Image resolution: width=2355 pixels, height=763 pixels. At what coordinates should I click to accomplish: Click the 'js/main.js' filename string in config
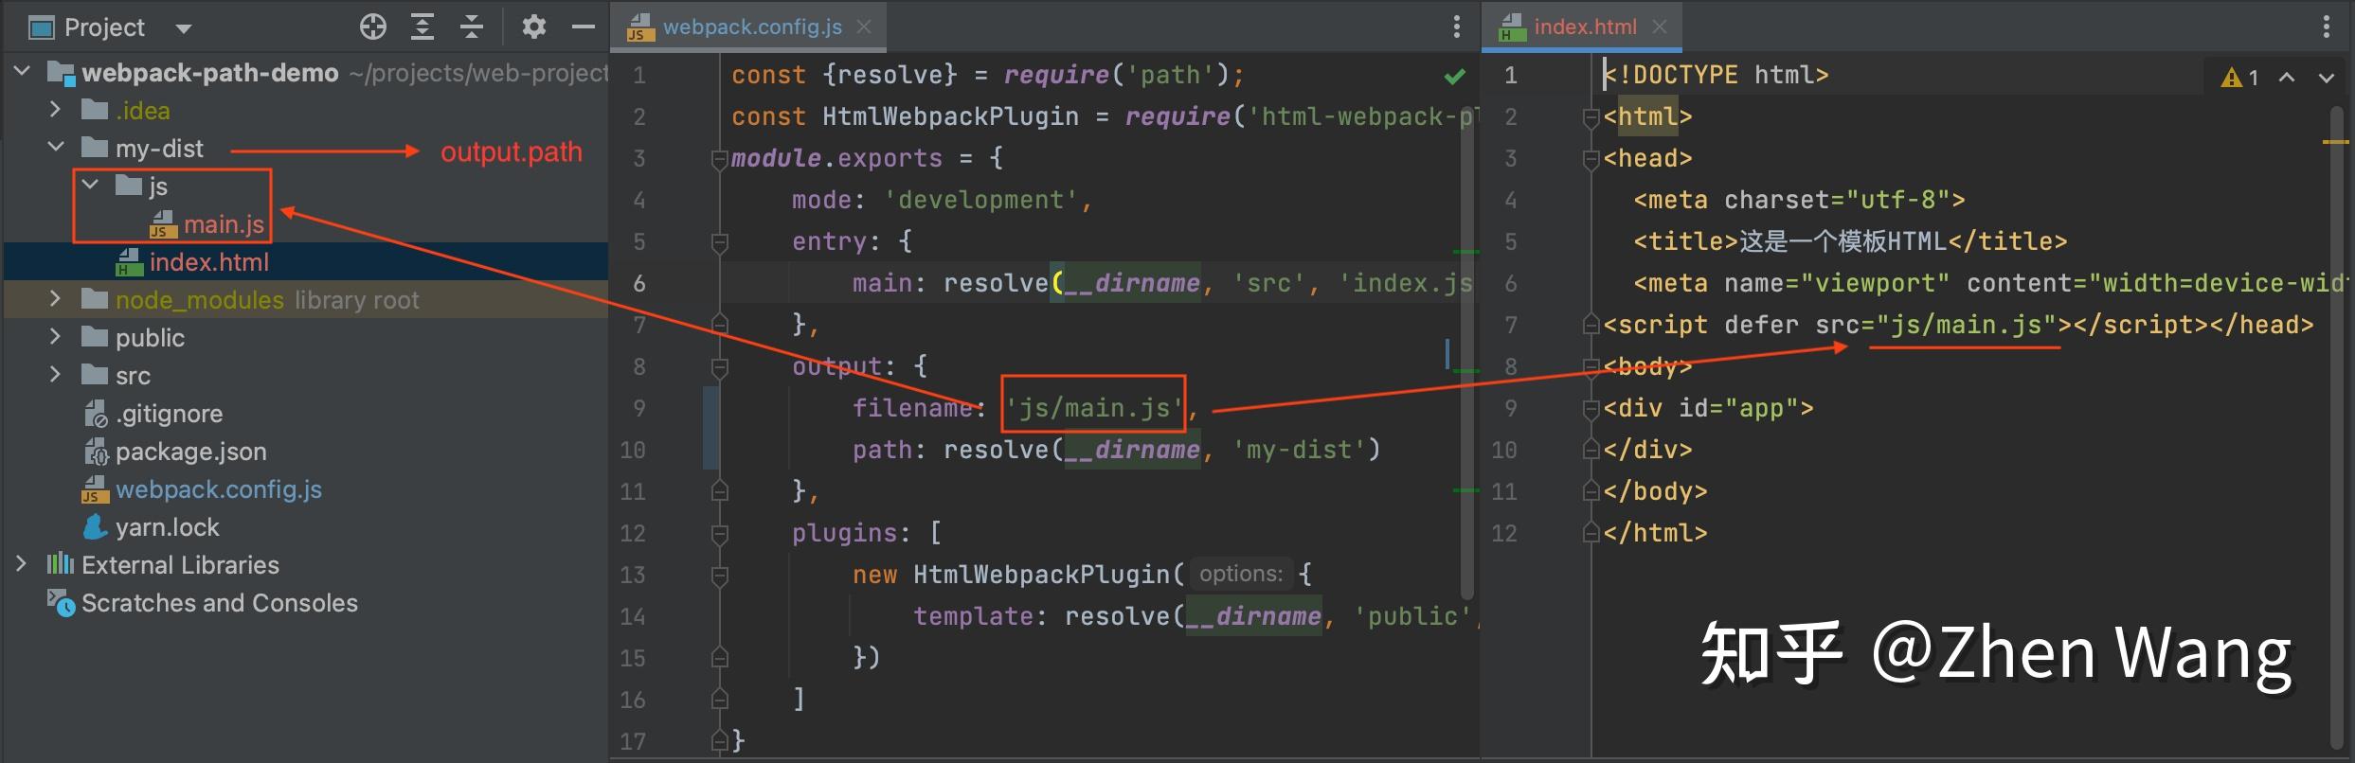pos(1094,408)
